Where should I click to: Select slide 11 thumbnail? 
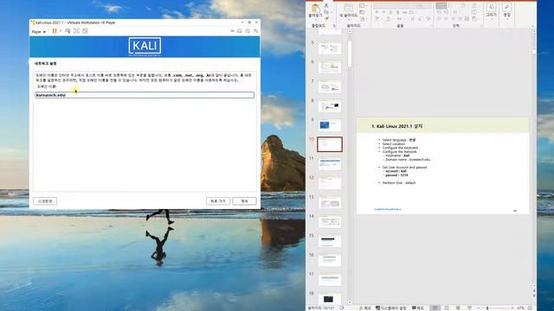pos(330,164)
